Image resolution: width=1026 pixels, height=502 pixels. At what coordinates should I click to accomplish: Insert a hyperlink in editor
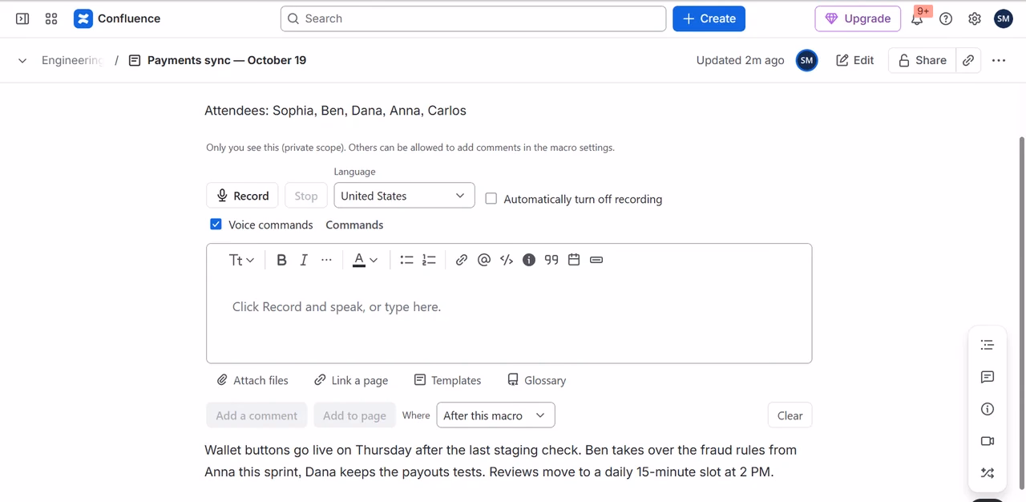point(462,260)
